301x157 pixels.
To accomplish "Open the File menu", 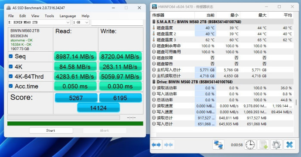I will pyautogui.click(x=11, y=16).
